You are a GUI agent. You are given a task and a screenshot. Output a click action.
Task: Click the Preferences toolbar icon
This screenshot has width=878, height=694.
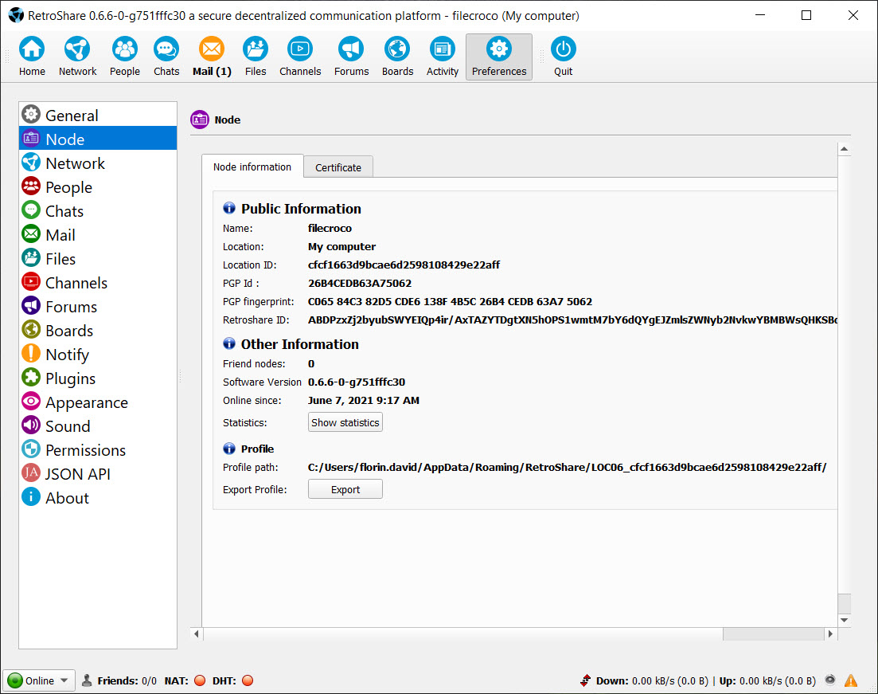(x=499, y=57)
